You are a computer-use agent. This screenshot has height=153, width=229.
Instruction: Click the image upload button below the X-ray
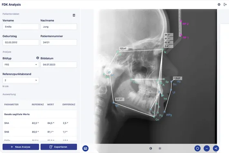[85, 149]
